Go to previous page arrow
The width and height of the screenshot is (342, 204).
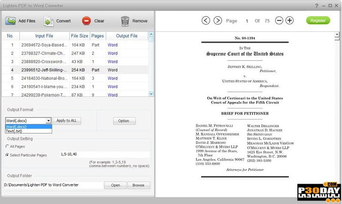click(206, 20)
